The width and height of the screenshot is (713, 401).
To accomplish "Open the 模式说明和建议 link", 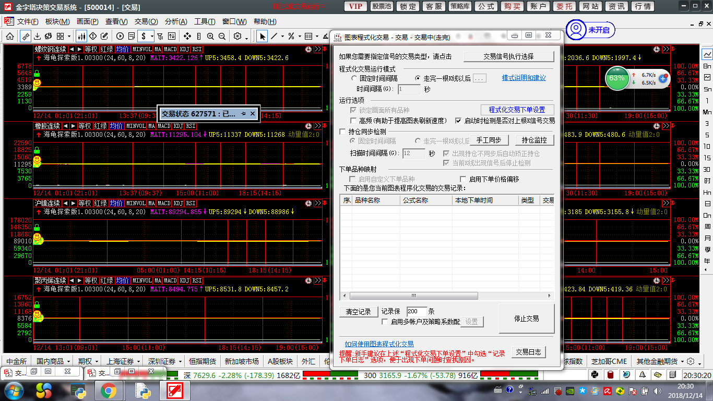I will pos(524,78).
